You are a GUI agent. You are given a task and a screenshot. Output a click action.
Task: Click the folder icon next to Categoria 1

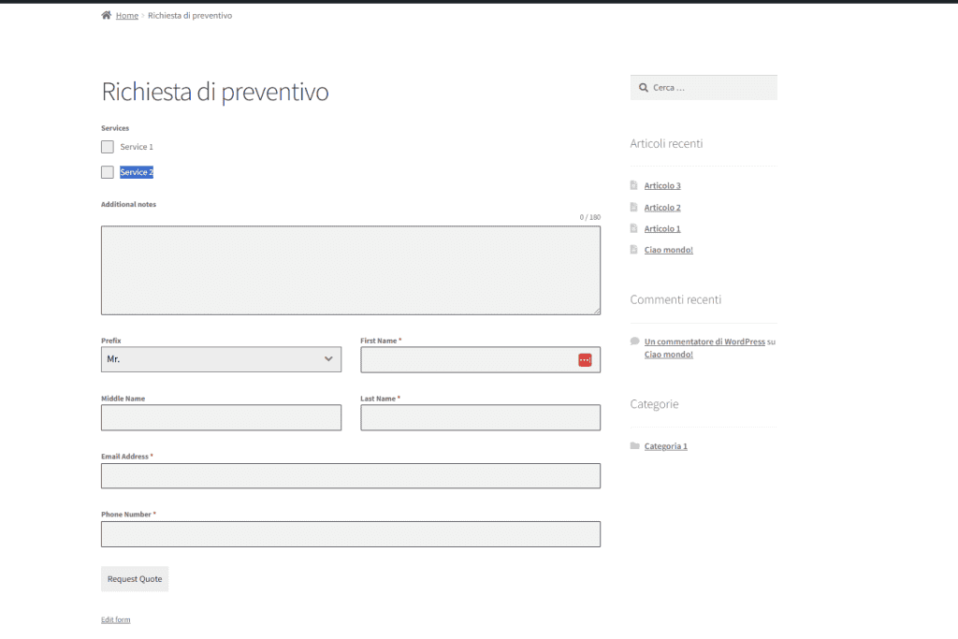click(636, 446)
